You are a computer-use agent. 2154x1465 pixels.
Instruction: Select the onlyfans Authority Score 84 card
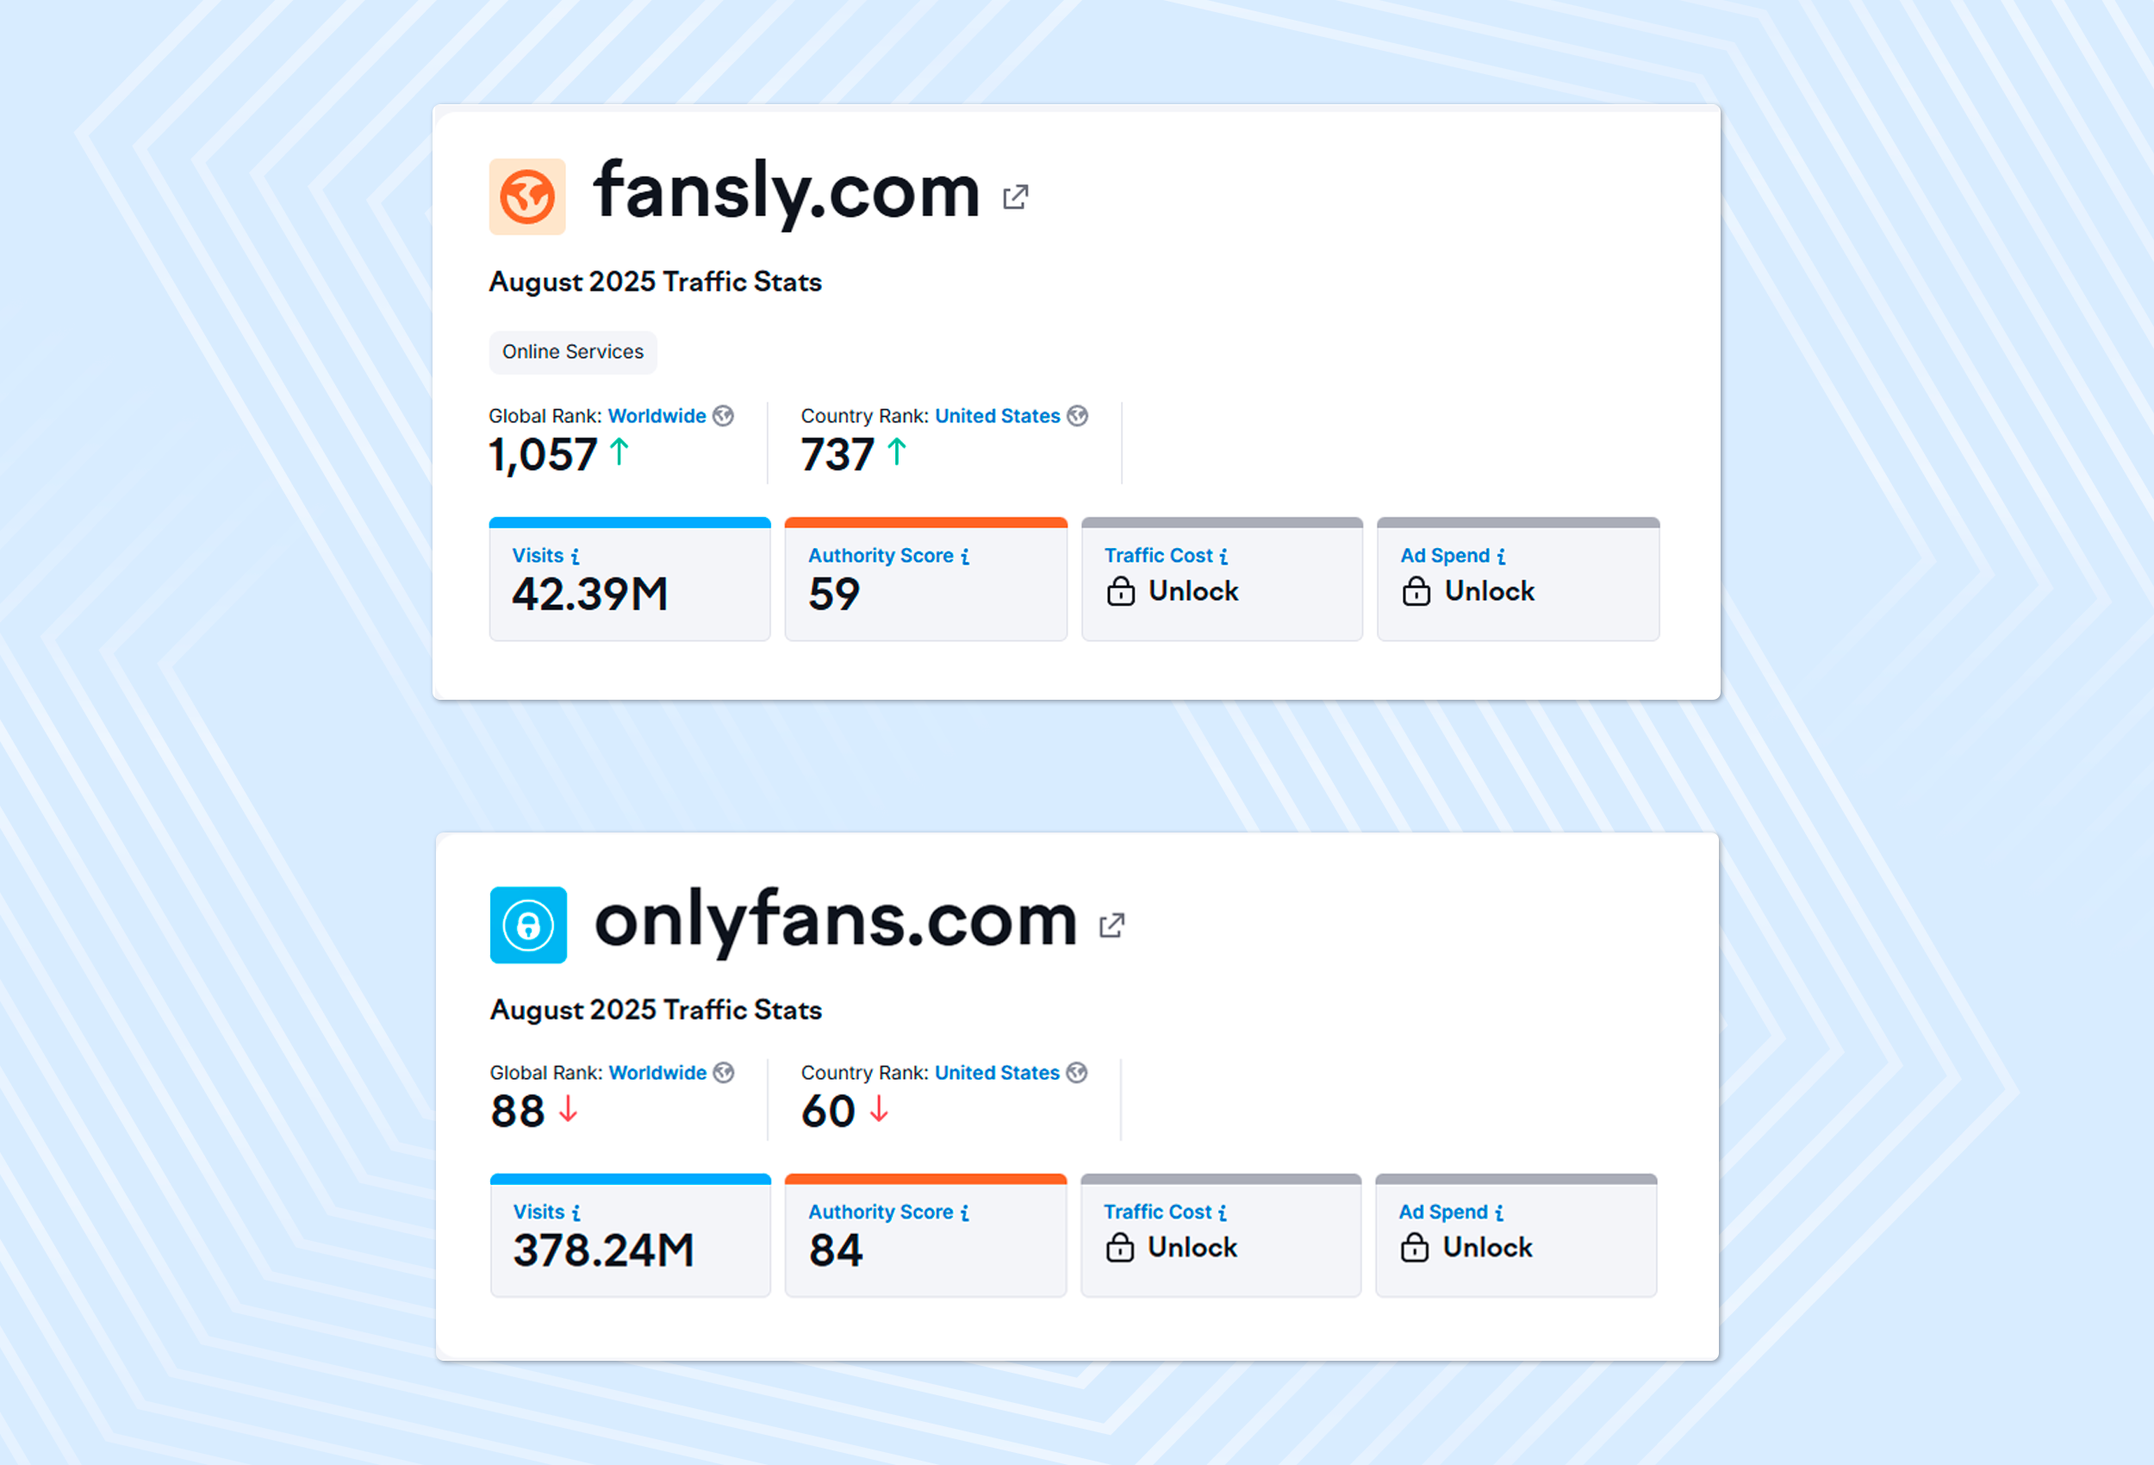[925, 1237]
